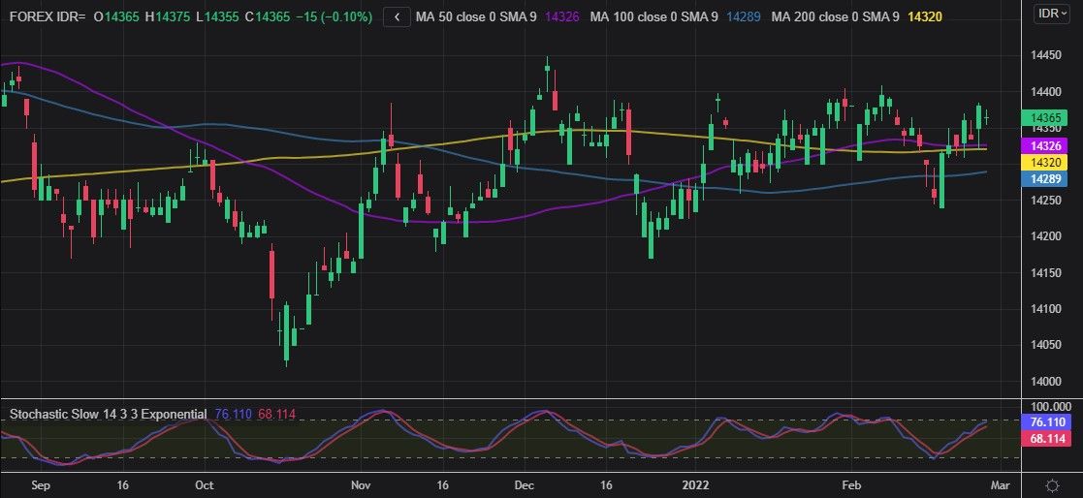Click the Mar label on time axis
The image size is (1083, 498).
1001,484
